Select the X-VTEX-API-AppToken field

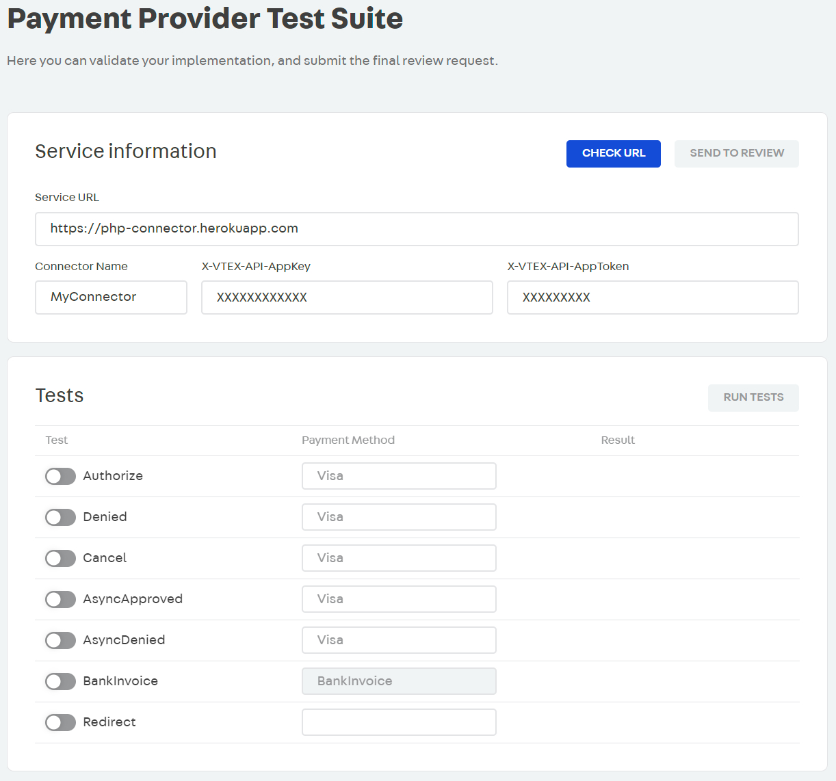coord(652,297)
